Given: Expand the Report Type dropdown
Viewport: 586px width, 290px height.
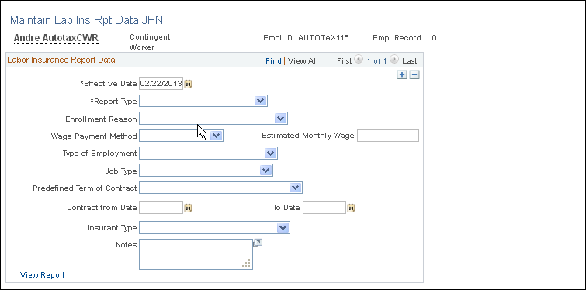Looking at the screenshot, I should point(260,101).
